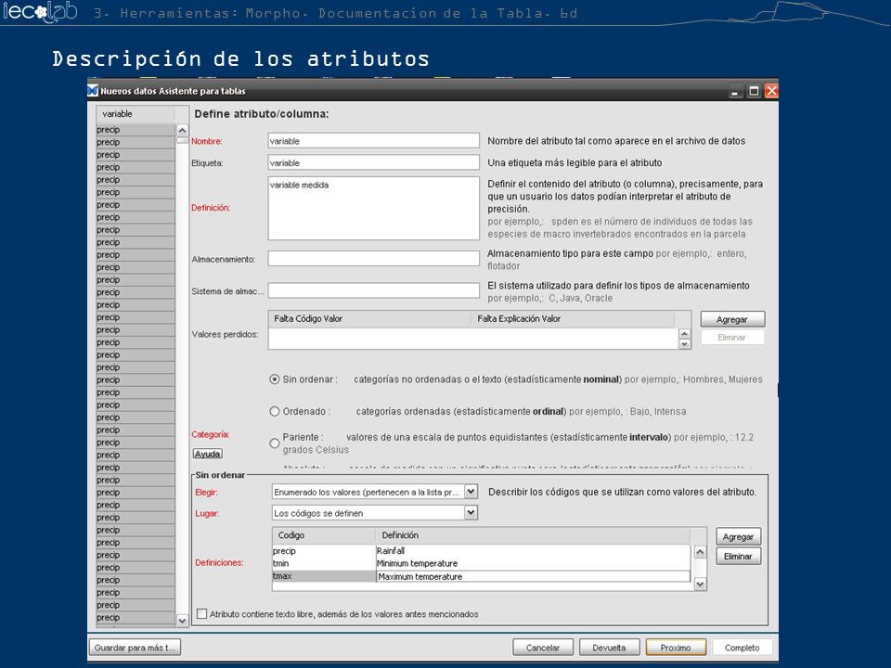891x668 pixels.
Task: Click down arrow of data column scrollbar
Action: click(183, 621)
